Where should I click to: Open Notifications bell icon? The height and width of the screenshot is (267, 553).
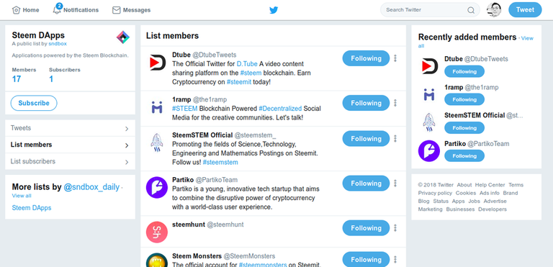[x=57, y=10]
